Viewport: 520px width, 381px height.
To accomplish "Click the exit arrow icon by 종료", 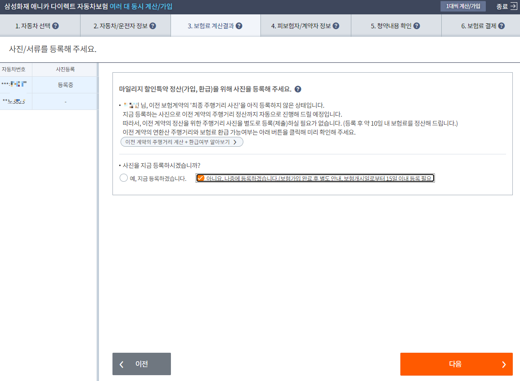I will pos(513,6).
